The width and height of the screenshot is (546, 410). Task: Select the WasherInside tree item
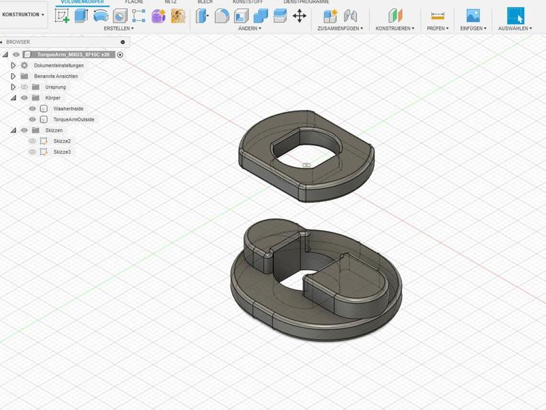68,108
